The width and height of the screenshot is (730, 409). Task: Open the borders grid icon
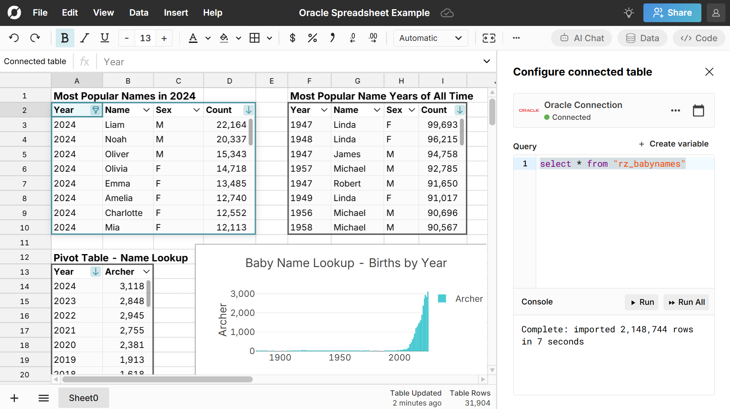click(255, 38)
